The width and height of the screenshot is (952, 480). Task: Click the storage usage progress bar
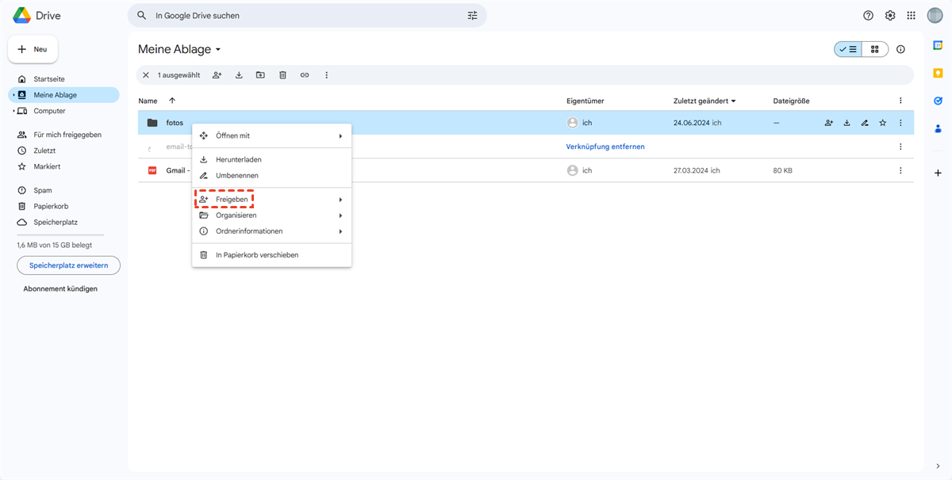60,235
